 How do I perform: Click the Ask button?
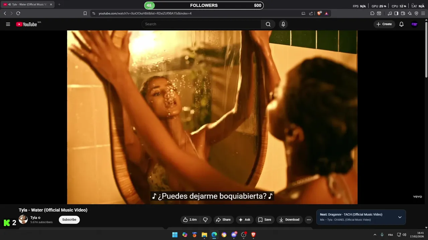[244, 220]
